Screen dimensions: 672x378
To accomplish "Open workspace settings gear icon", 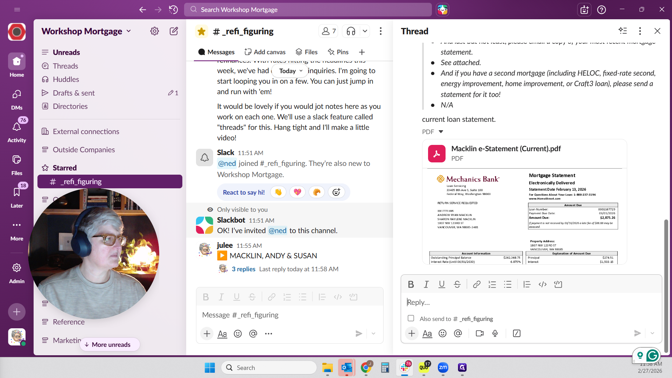I will pos(154,31).
